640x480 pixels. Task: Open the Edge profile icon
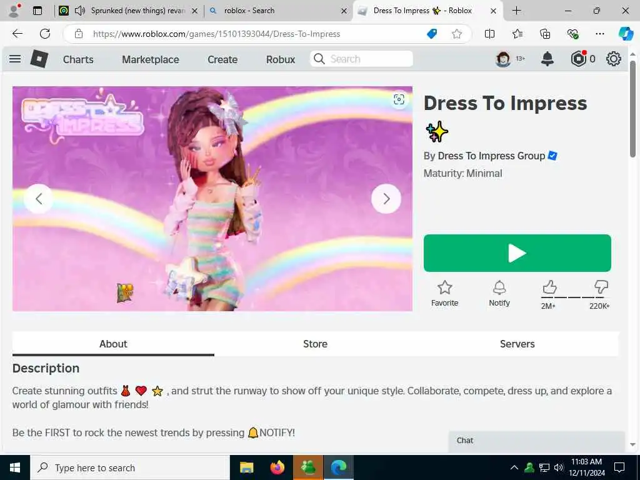(x=15, y=11)
